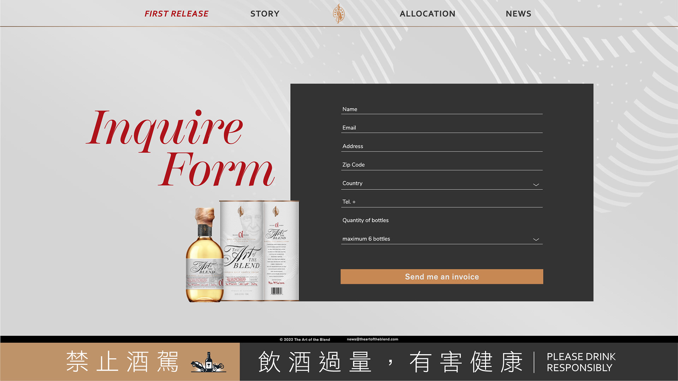This screenshot has width=678, height=381.
Task: Click the Name input field
Action: coord(442,109)
